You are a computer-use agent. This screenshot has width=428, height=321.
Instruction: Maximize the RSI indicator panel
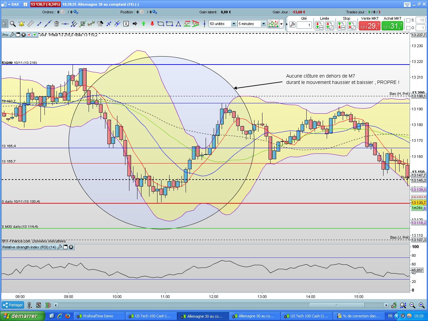66,247
